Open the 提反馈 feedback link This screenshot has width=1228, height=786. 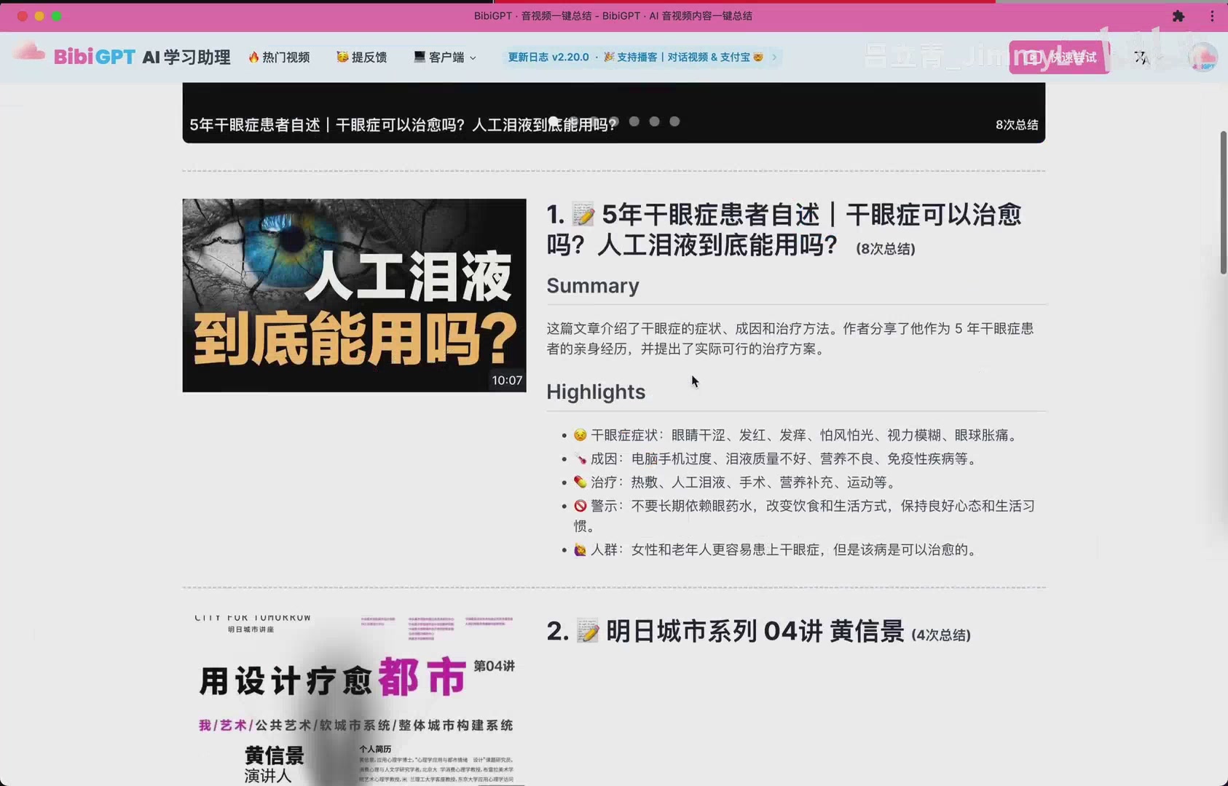pyautogui.click(x=362, y=57)
